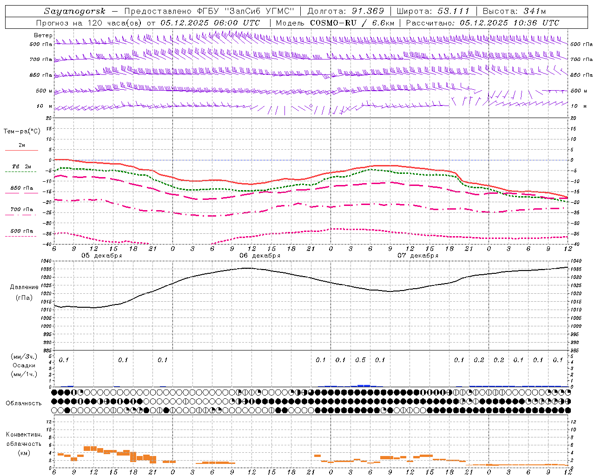The height and width of the screenshot is (476, 595).
Task: Click the '500 м' wind level label on left
Action: (45, 91)
